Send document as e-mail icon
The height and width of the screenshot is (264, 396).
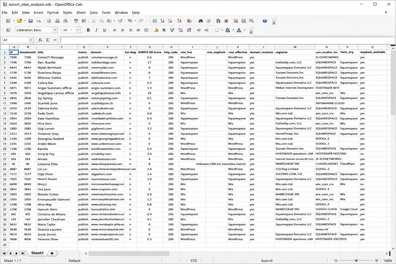point(39,21)
